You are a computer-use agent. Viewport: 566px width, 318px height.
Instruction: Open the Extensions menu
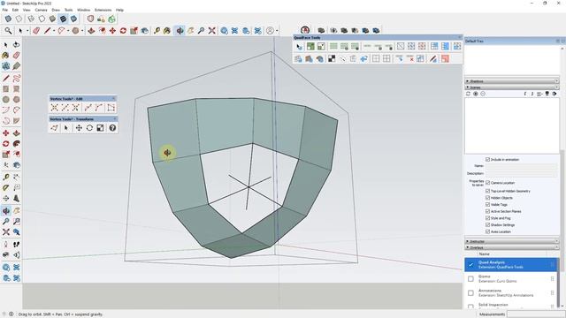[x=103, y=10]
